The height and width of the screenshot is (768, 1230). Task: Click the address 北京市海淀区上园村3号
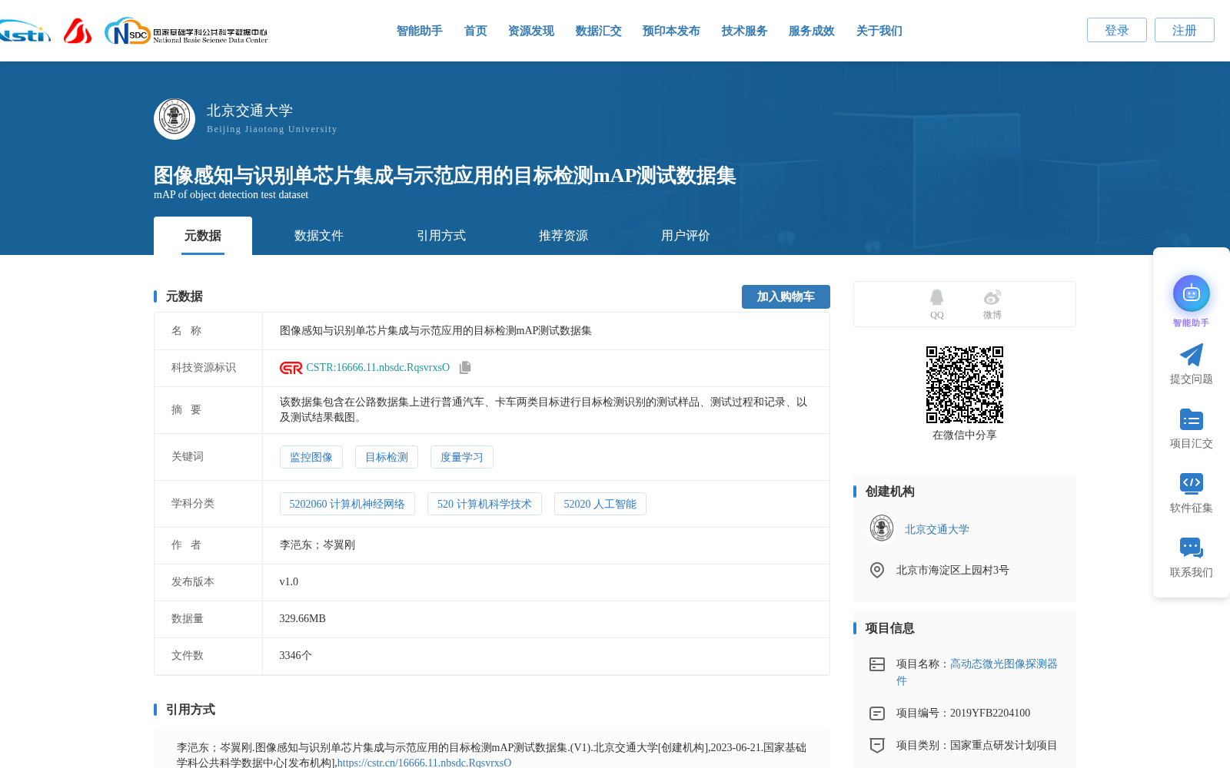tap(952, 570)
